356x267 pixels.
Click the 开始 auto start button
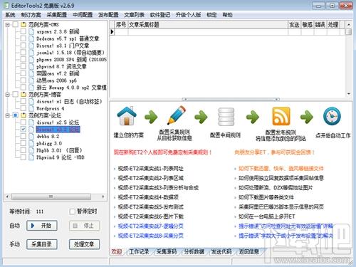tap(42, 226)
